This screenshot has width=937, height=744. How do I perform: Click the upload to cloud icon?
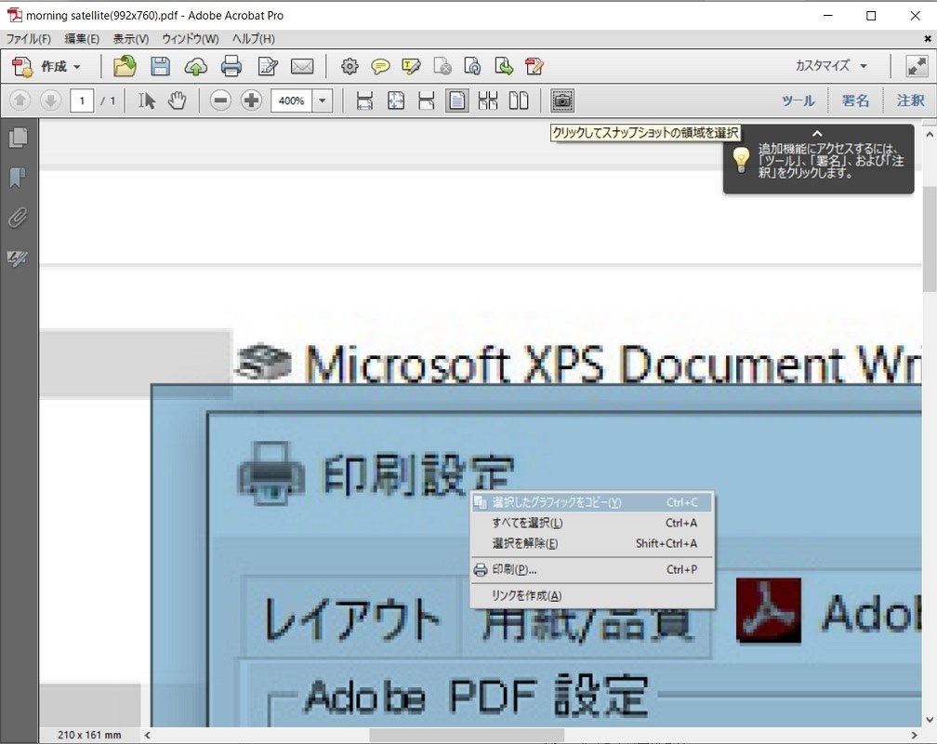(x=195, y=66)
